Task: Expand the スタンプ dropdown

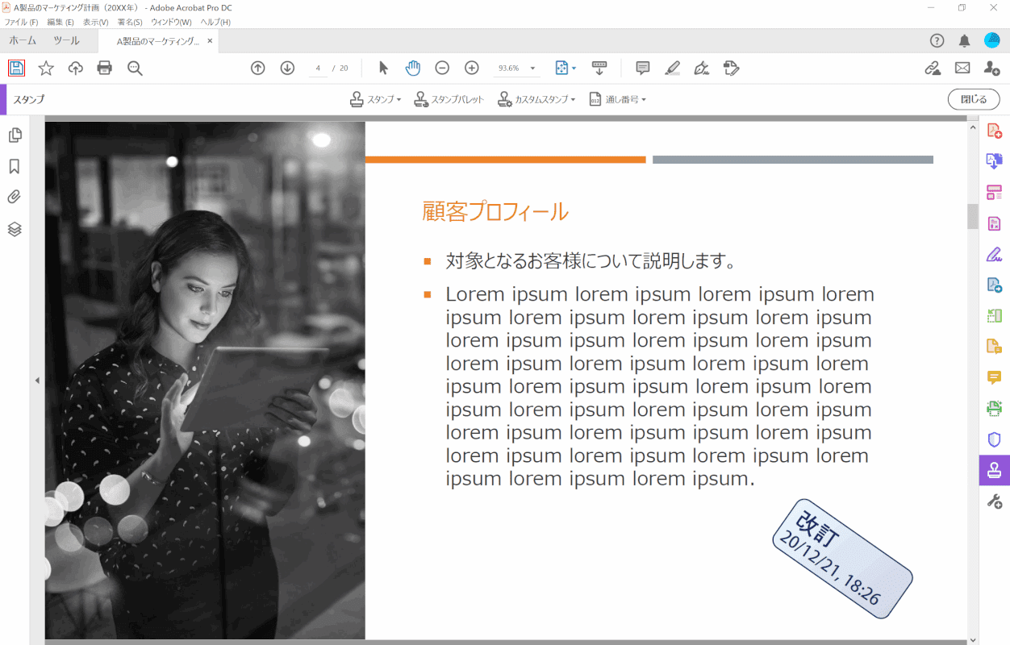Action: (375, 99)
